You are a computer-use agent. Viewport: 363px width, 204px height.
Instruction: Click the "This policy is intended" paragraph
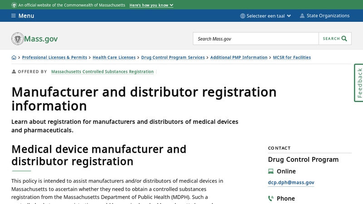pyautogui.click(x=117, y=192)
